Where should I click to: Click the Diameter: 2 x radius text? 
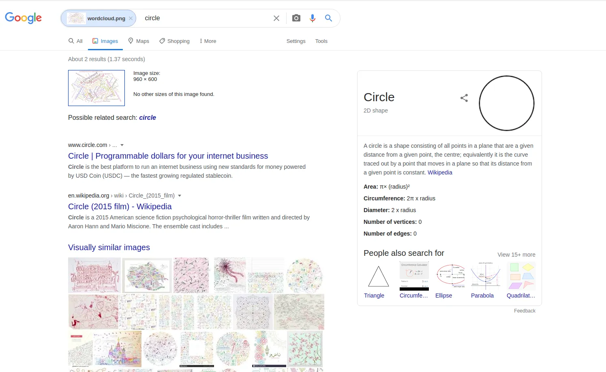(390, 210)
